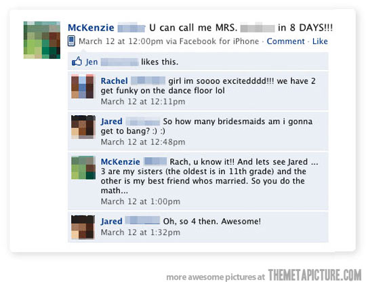Click Jared's name on the 12:48pm comment
The image size is (366, 288).
point(112,121)
